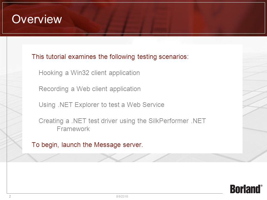Click 'Creating a .NET test driver' item

point(122,125)
